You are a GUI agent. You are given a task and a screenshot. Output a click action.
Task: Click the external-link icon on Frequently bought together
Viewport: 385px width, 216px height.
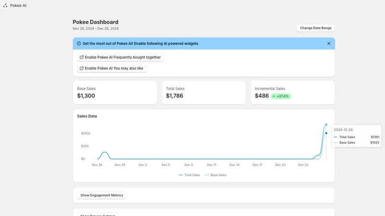[81, 57]
